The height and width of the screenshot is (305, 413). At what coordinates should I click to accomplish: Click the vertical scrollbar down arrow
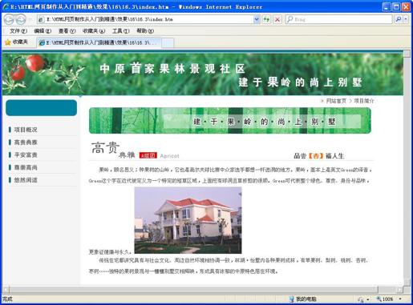407,283
